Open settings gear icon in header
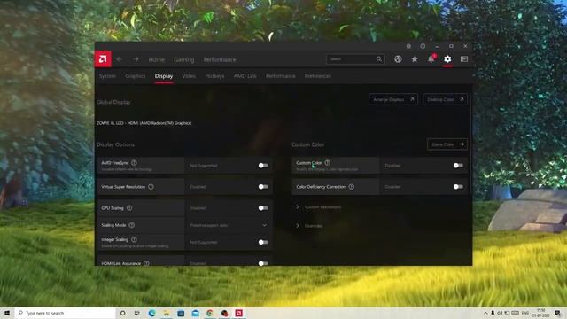 pos(447,59)
